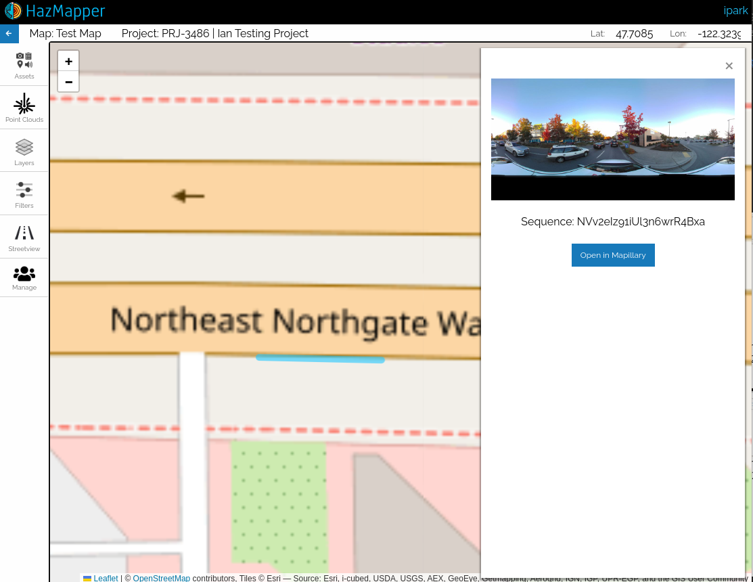Show the Layers panel
Viewport: 753px width, 582px height.
(x=24, y=152)
